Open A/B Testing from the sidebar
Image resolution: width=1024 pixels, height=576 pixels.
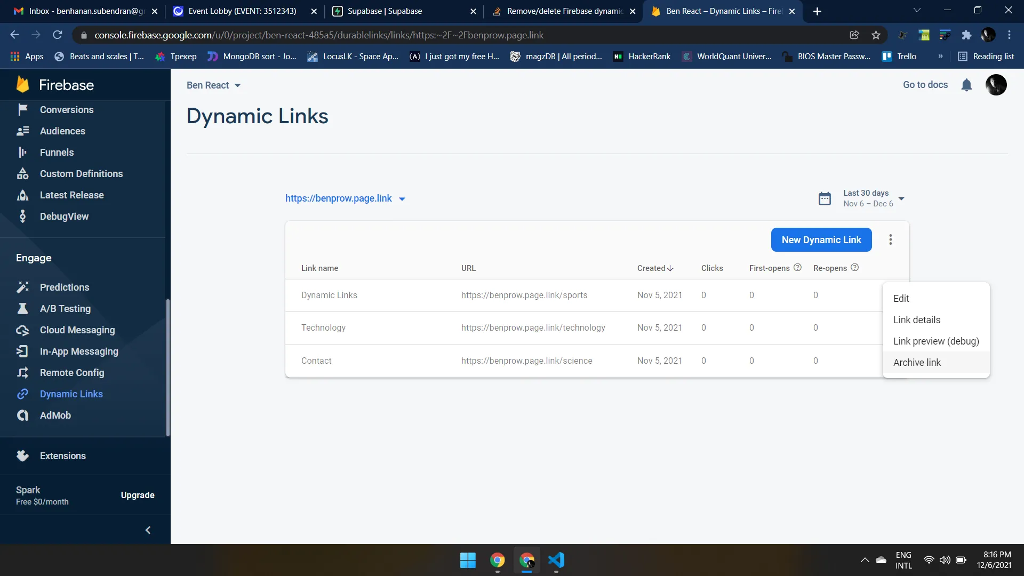point(65,309)
